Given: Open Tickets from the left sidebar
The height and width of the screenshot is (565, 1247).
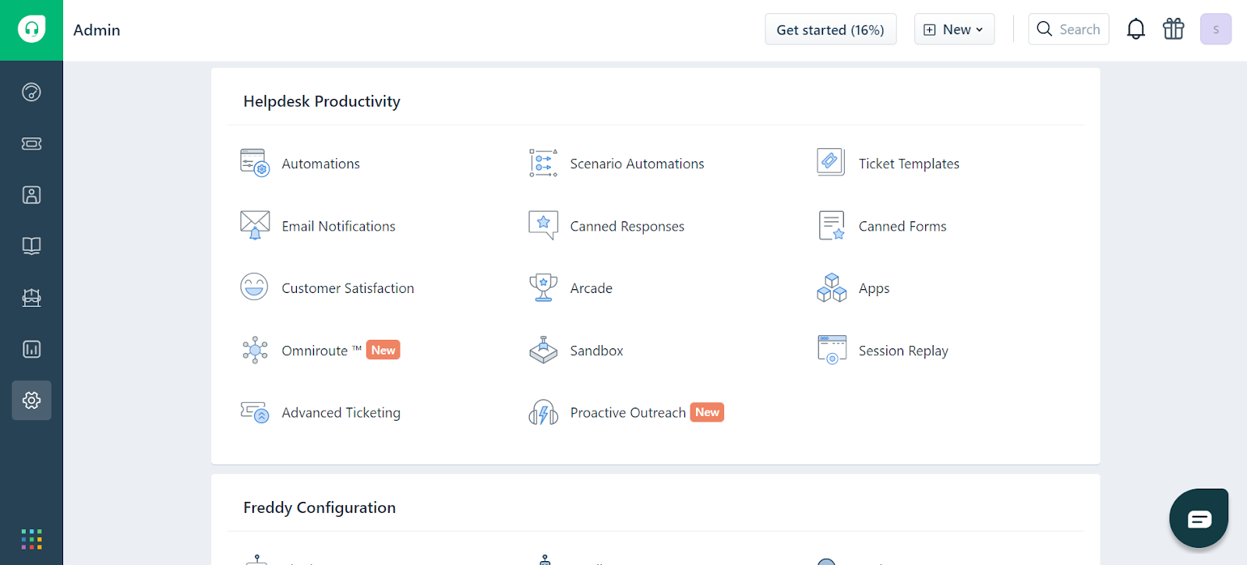Looking at the screenshot, I should 31,143.
